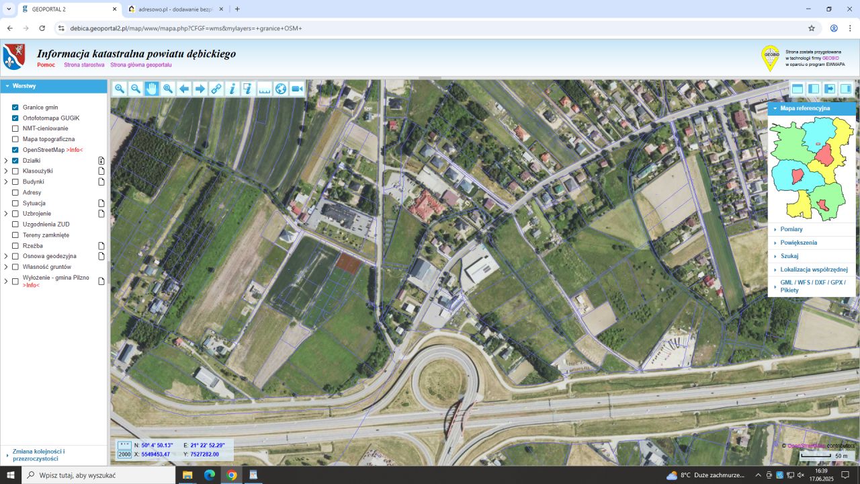
Task: Click the zoom in magnifier tool
Action: tap(120, 89)
